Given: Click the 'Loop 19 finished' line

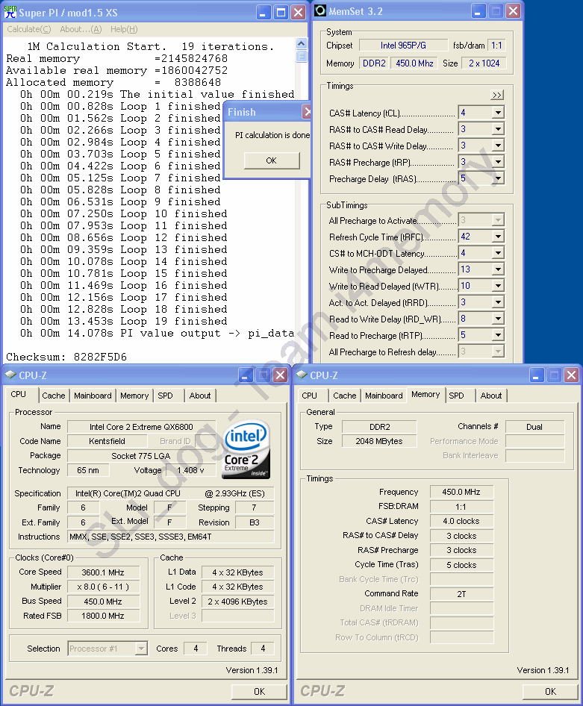Looking at the screenshot, I should point(124,321).
